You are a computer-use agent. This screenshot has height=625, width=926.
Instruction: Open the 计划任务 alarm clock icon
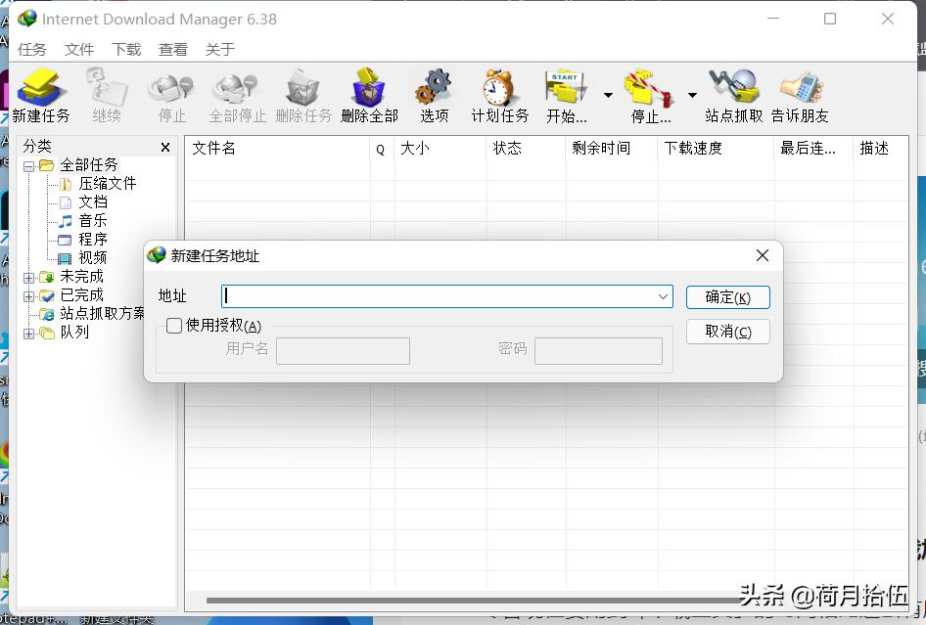click(499, 95)
